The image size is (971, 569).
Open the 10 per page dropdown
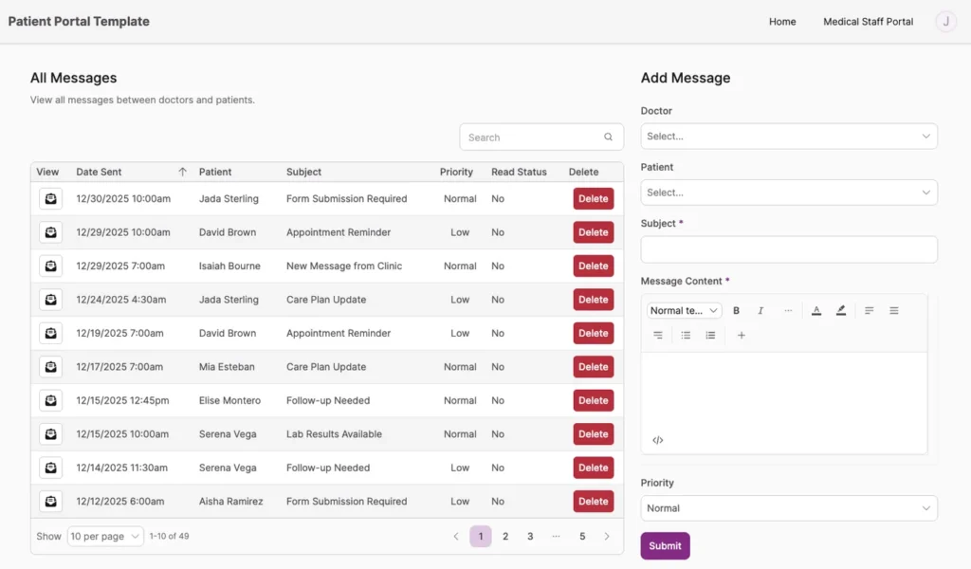coord(104,536)
